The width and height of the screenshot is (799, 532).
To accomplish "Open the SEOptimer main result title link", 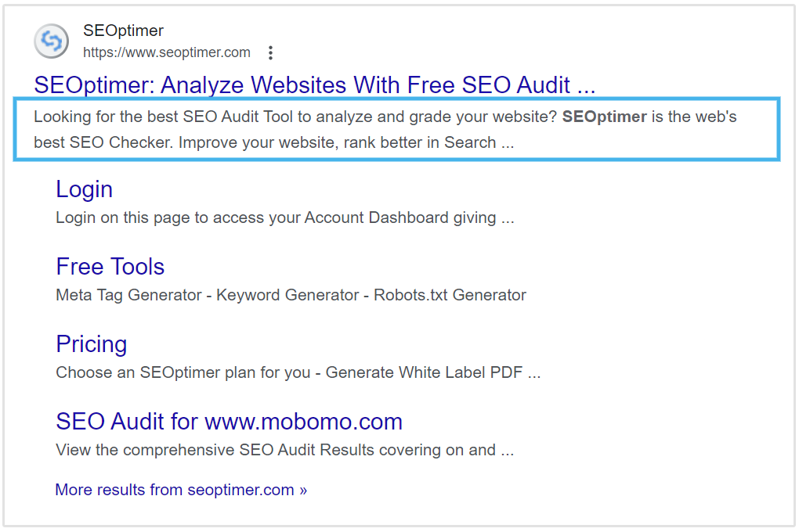I will point(313,84).
